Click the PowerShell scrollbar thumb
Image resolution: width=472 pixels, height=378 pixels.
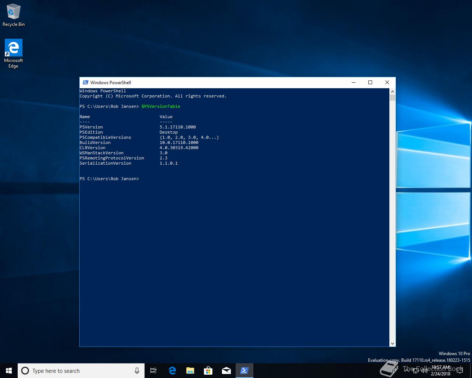(x=392, y=97)
